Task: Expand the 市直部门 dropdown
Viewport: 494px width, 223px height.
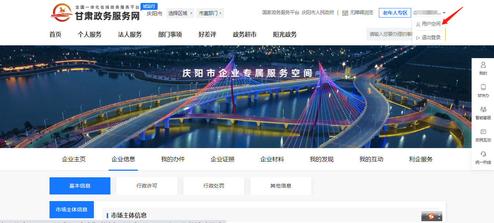Action: 210,13
